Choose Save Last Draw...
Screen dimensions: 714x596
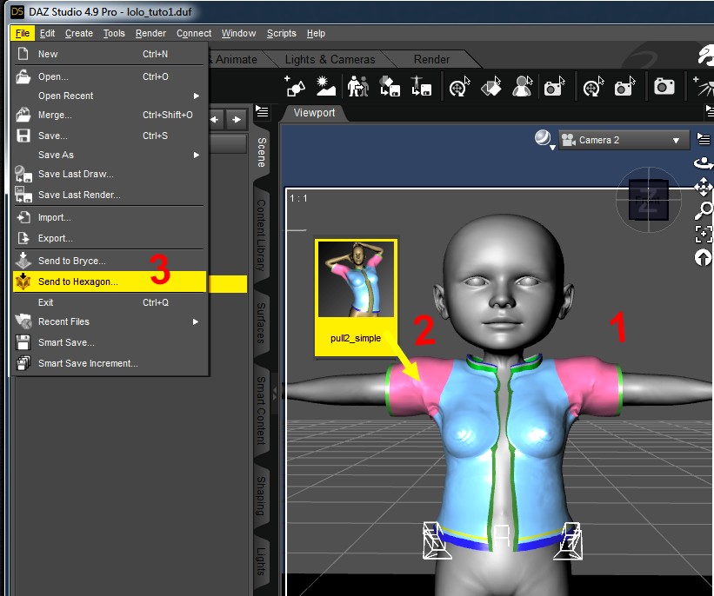click(110, 174)
